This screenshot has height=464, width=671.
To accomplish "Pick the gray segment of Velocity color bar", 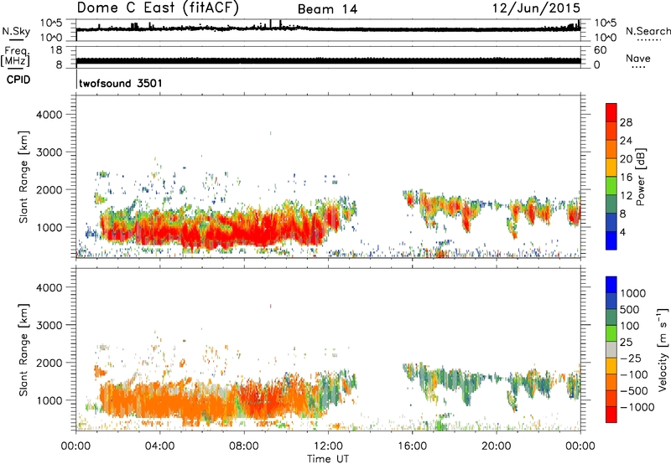I will (x=611, y=349).
